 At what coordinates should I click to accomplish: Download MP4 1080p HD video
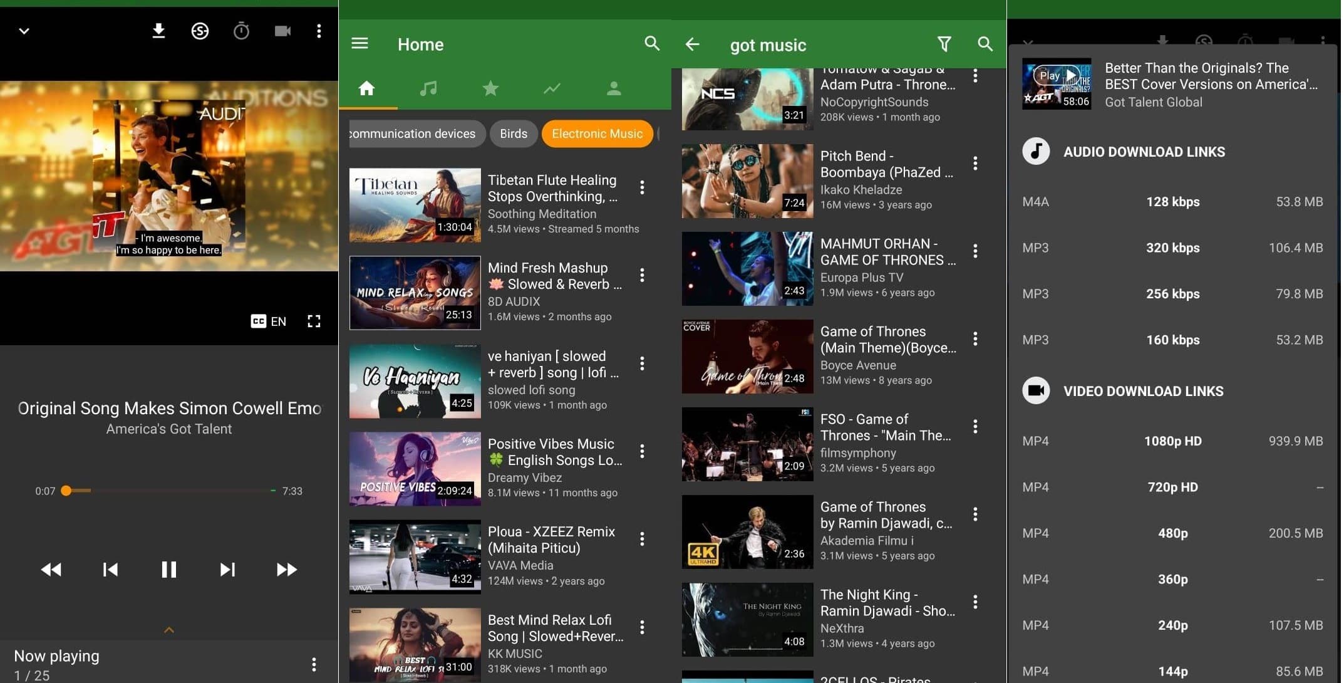pyautogui.click(x=1172, y=441)
